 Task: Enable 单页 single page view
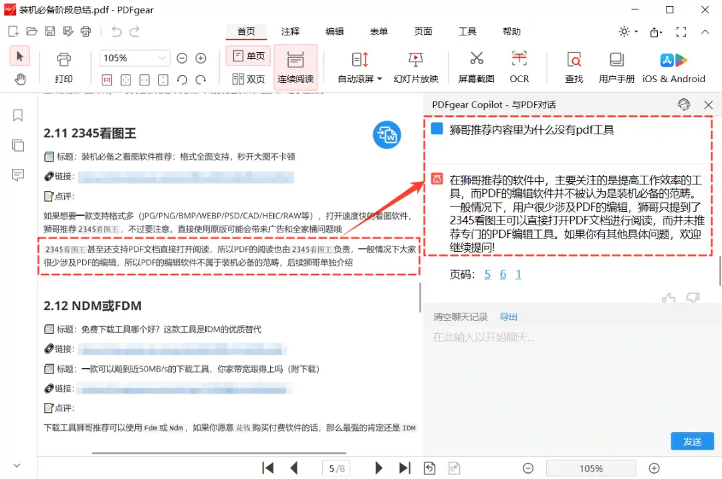249,56
